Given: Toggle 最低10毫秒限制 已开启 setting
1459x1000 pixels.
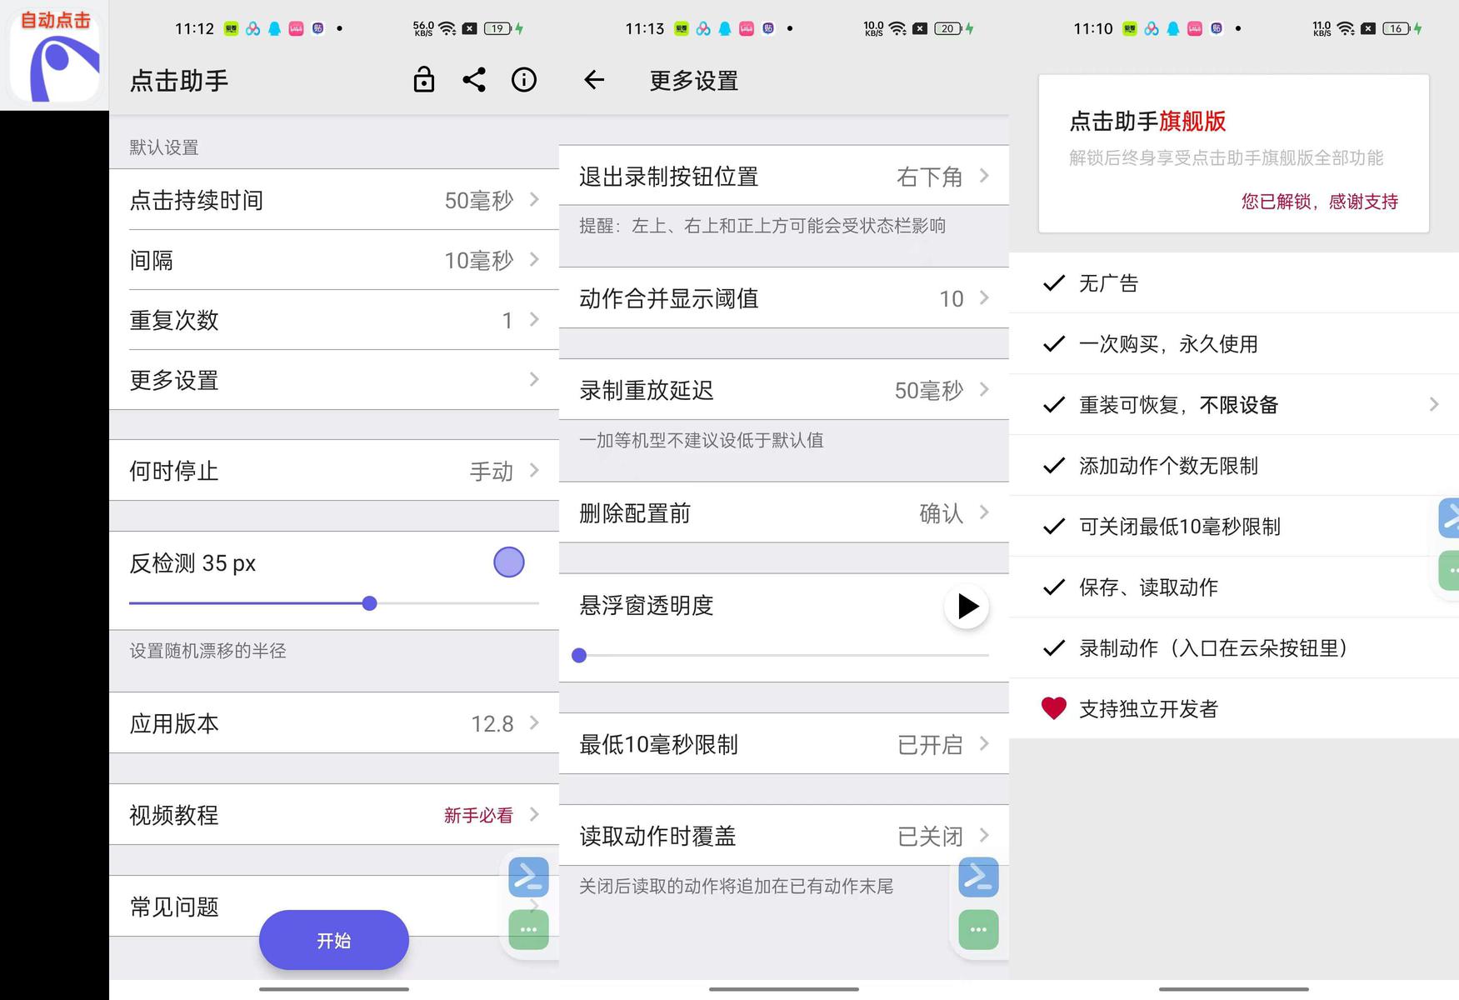Looking at the screenshot, I should [784, 743].
